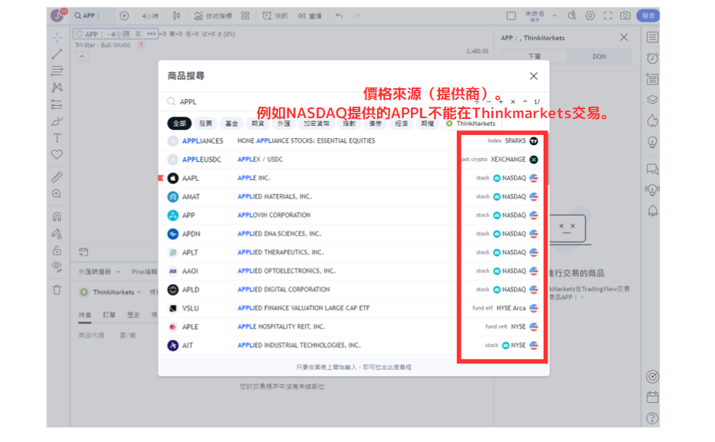715x442 pixels.
Task: Filter results by ThinkMarkets broker
Action: pyautogui.click(x=471, y=124)
